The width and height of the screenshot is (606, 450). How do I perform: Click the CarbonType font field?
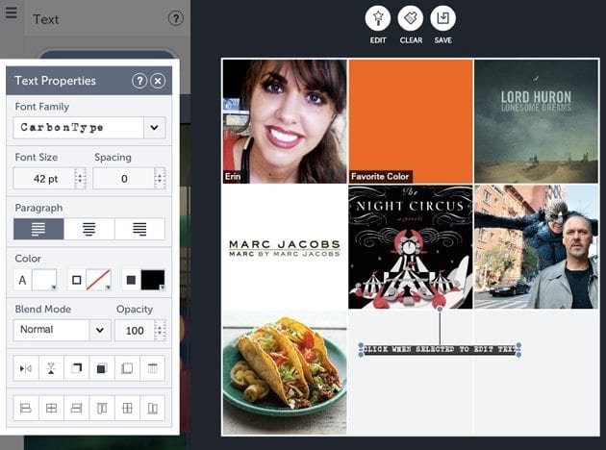(x=78, y=128)
